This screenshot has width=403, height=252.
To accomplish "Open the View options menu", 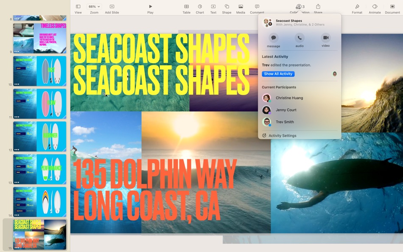I will pos(78,6).
